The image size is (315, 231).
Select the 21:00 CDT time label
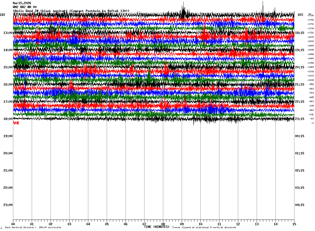[x=8, y=171]
